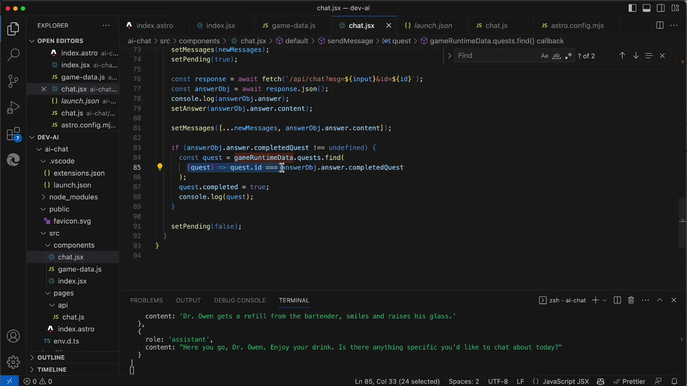Screen dimensions: 687x386
Task: Kill terminal with the trash icon
Action: pos(631,300)
